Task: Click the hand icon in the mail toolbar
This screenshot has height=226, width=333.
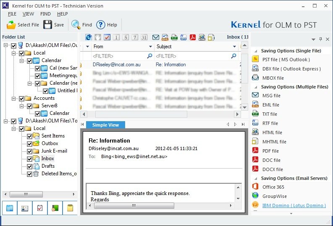Action: (x=98, y=37)
